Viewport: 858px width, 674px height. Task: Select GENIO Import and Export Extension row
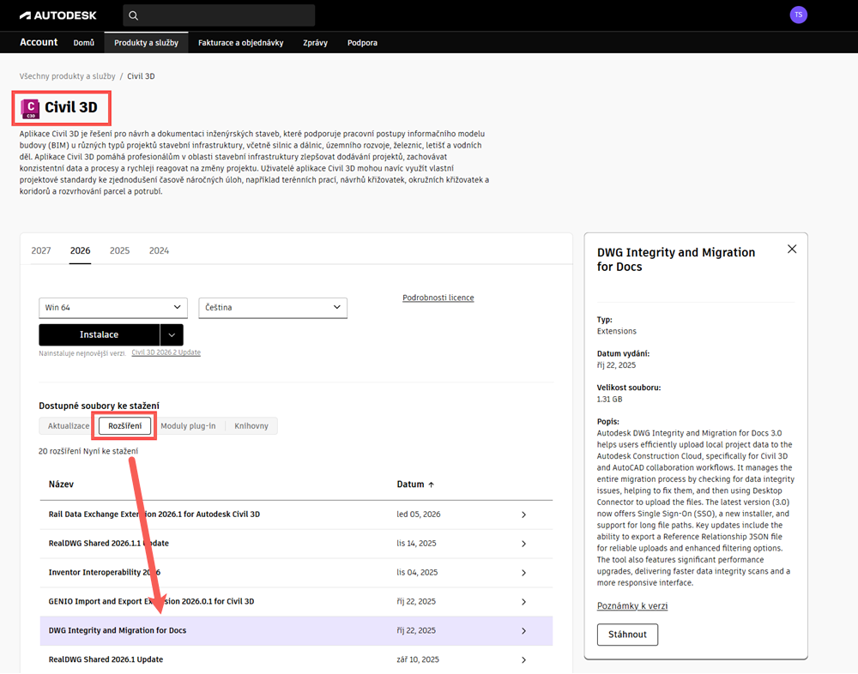coord(296,602)
